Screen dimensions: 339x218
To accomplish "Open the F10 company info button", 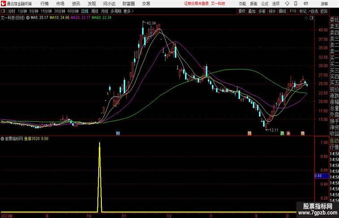I will (293, 11).
